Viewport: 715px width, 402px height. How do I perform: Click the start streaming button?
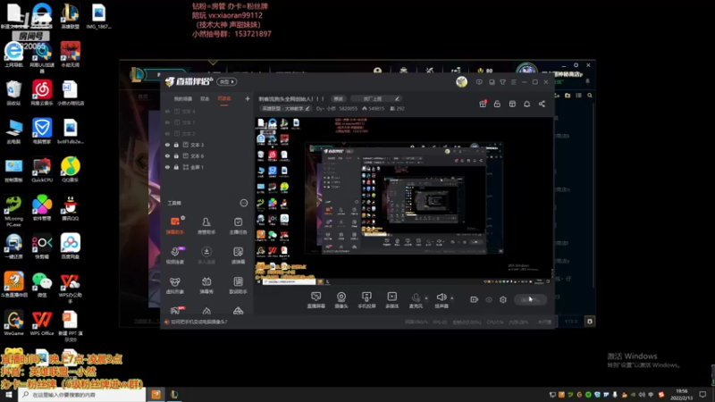(x=530, y=299)
